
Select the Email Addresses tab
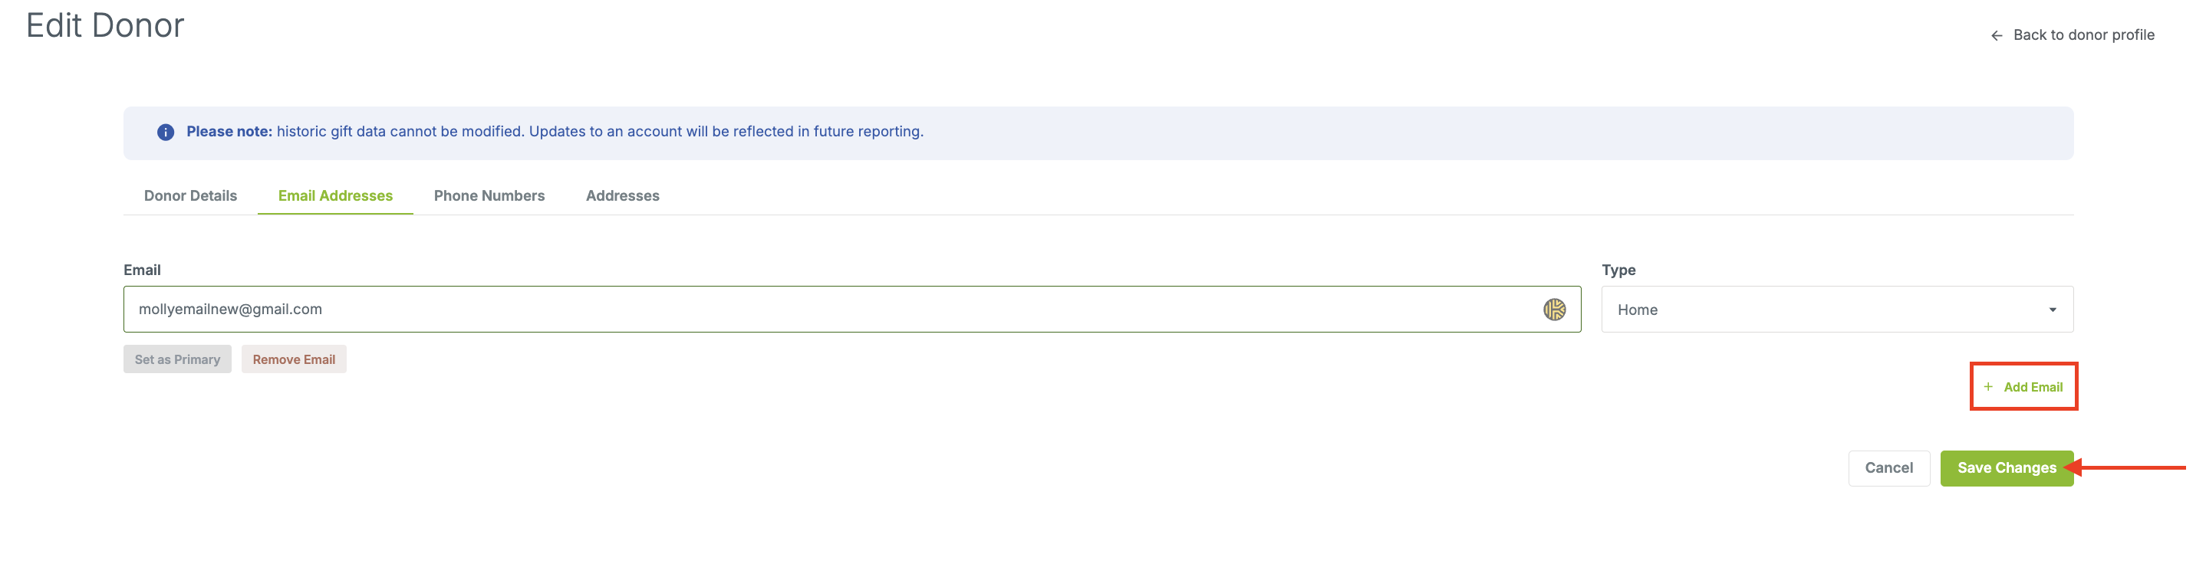click(x=335, y=196)
